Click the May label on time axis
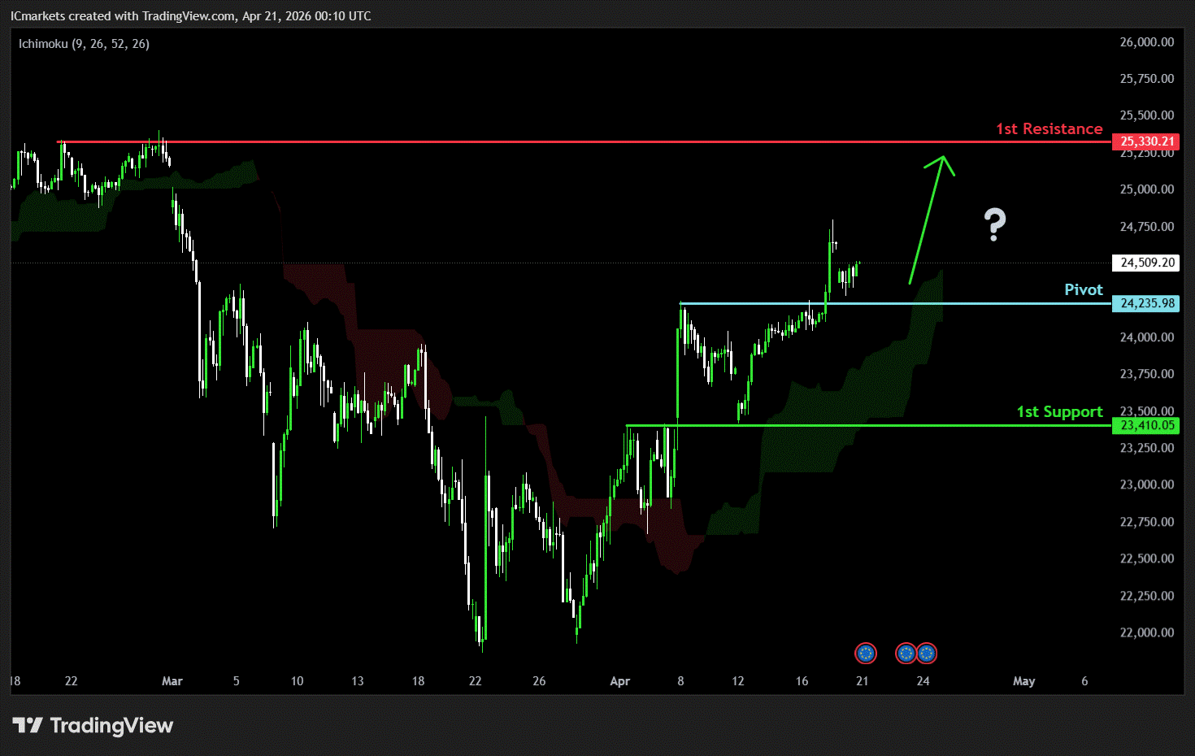The image size is (1195, 756). point(1023,681)
